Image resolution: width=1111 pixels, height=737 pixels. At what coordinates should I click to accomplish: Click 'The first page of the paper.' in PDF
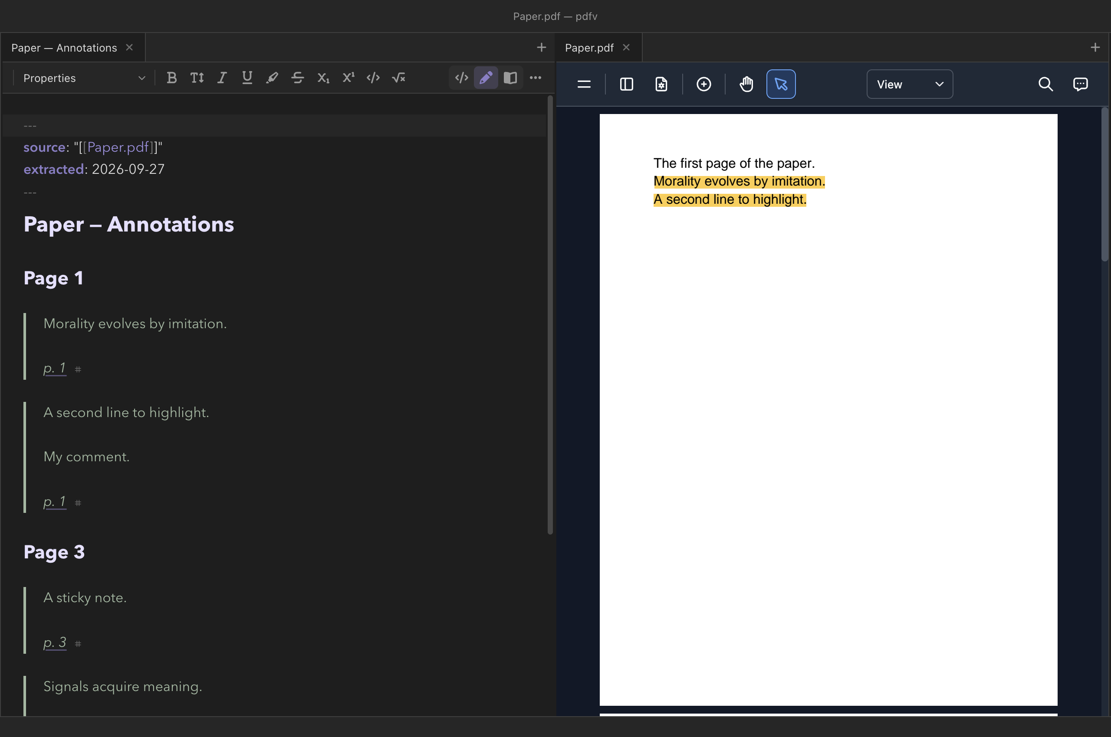pyautogui.click(x=734, y=163)
